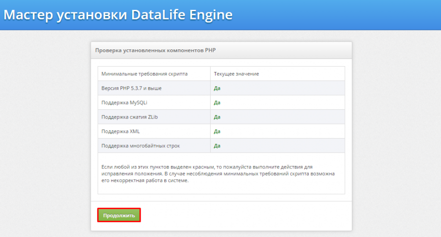
Task: Click Да value in многобайтных строк row
Action: [217, 145]
